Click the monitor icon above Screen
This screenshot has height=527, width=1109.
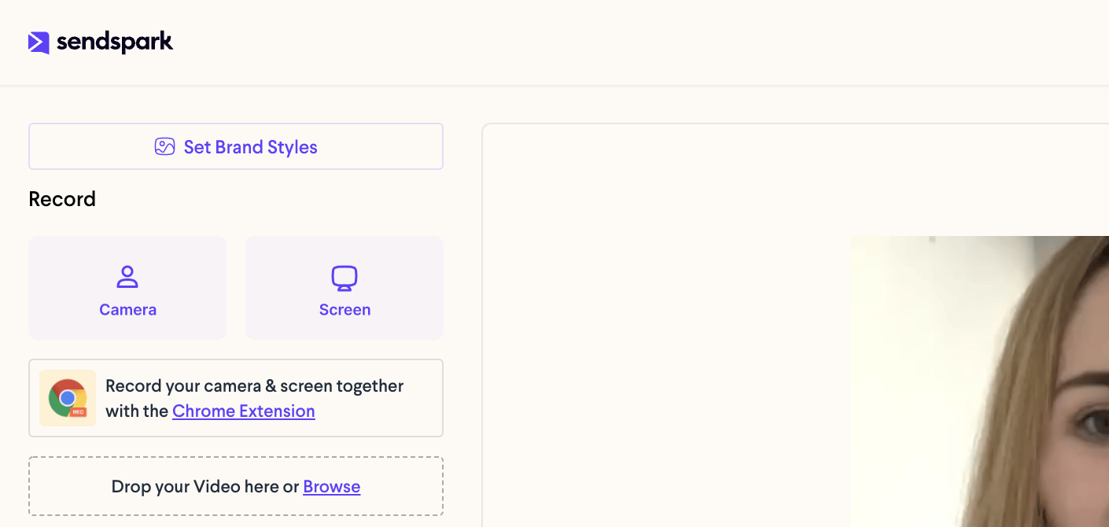[344, 278]
